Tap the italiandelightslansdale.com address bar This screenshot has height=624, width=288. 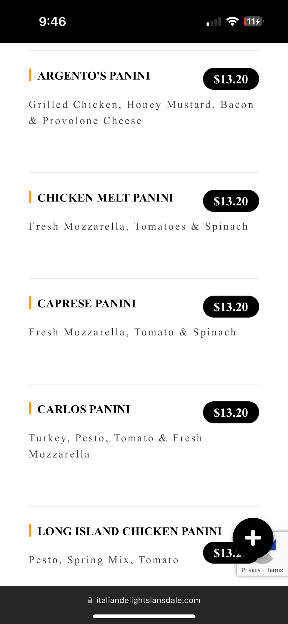(x=148, y=600)
